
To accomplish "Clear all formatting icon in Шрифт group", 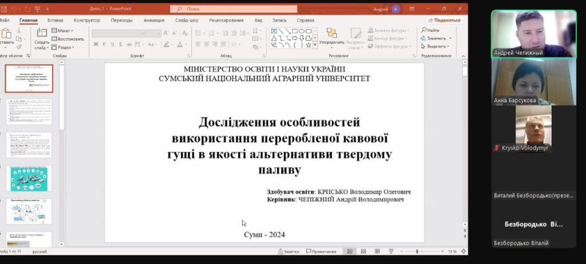I will 184,33.
